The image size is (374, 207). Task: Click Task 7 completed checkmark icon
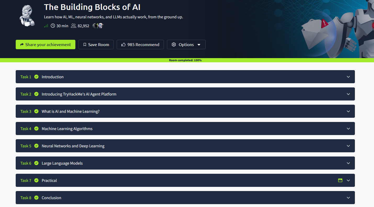pos(36,180)
